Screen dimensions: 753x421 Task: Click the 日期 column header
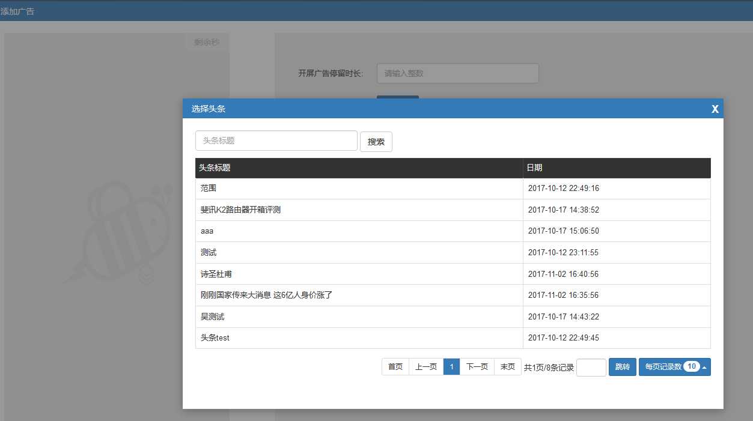pos(617,168)
